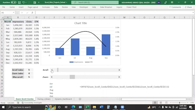Click the Save icon in title bar
Screen dimensions: 195x110
coord(19,2)
